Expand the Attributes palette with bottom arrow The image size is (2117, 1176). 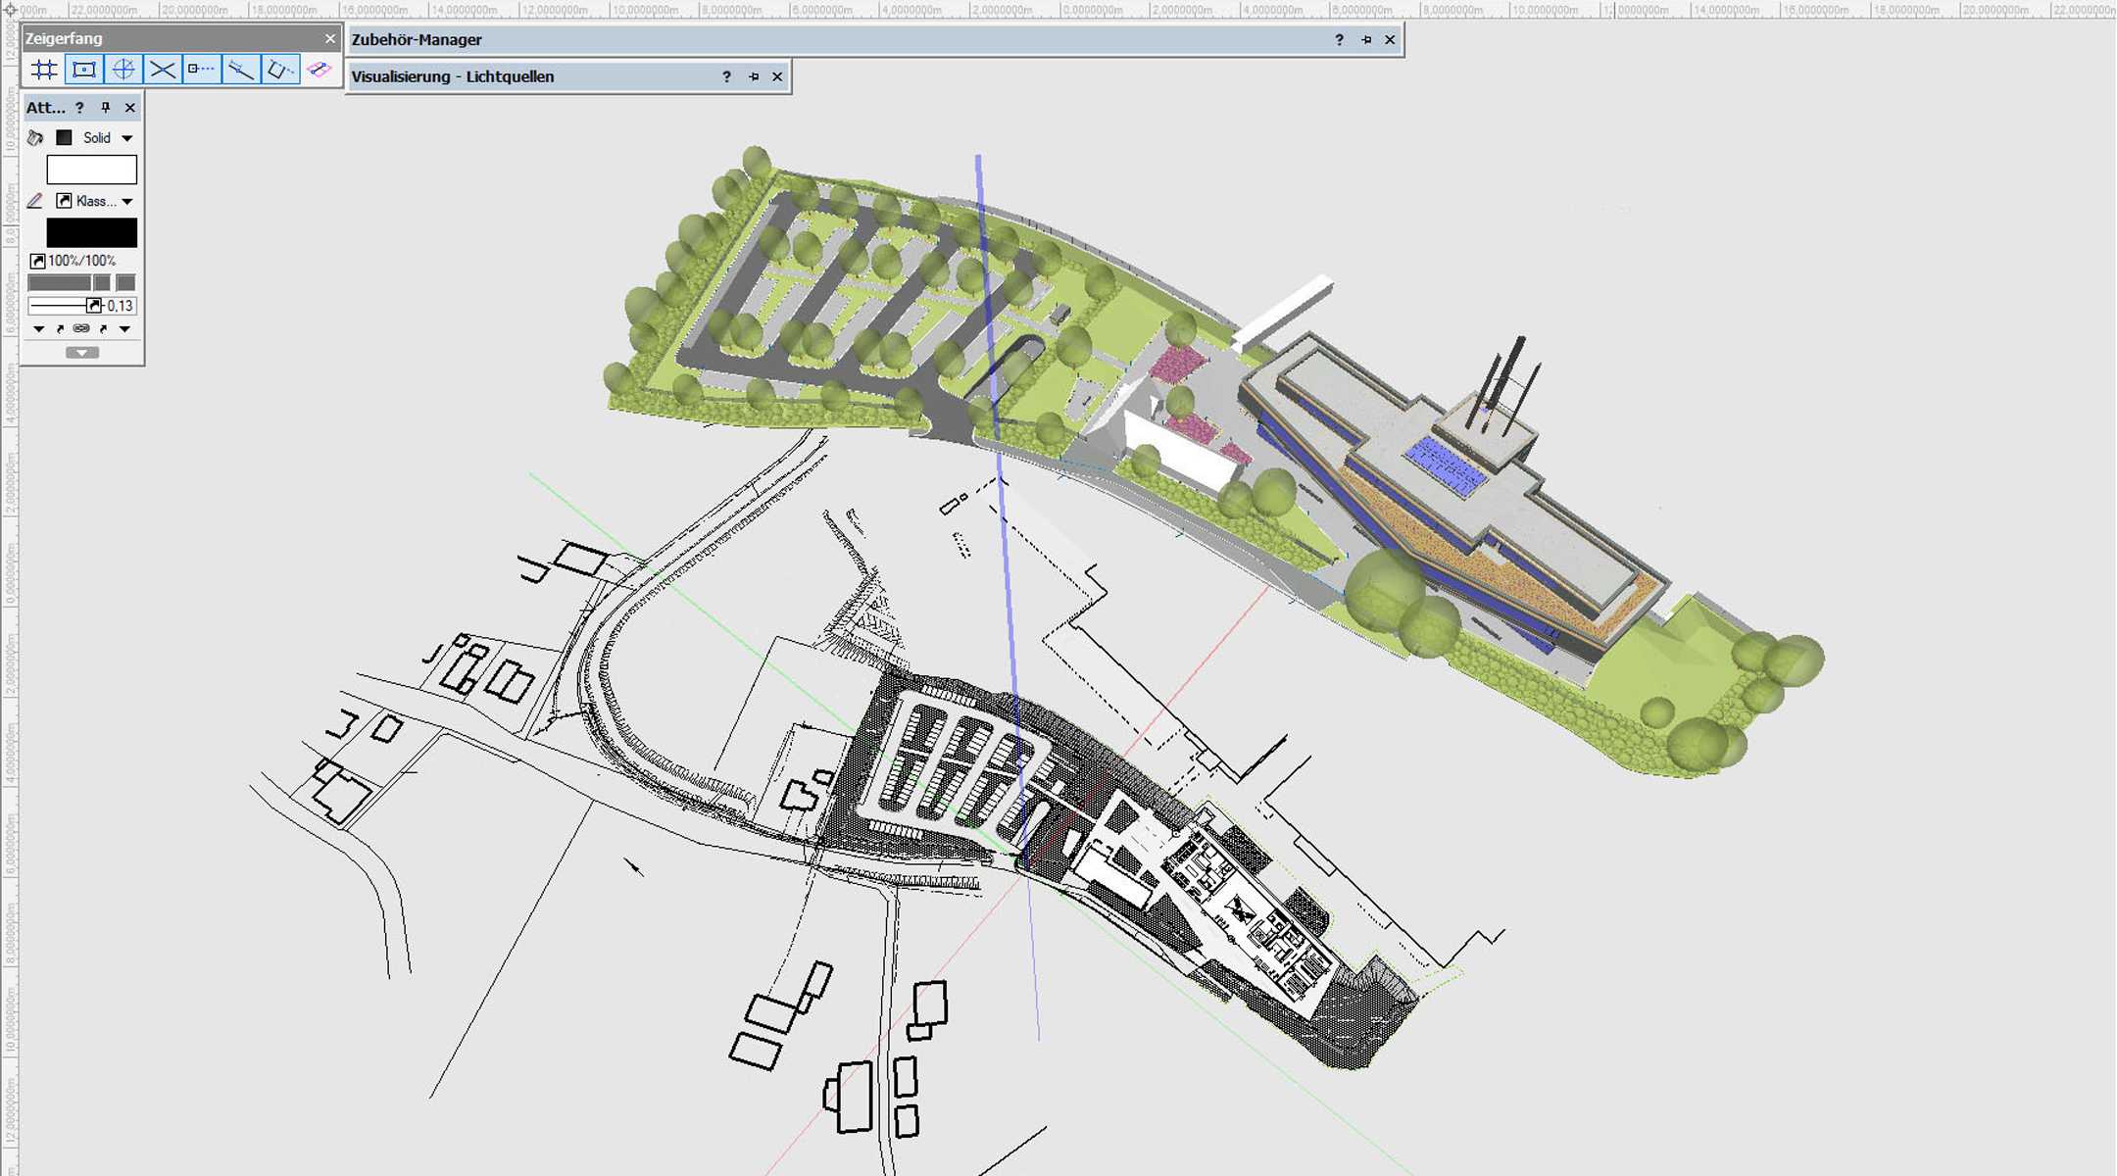coord(82,353)
